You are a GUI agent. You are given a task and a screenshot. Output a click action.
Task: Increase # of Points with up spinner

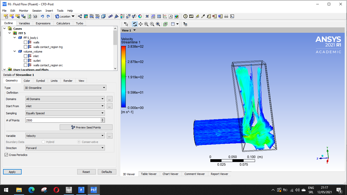point(103,119)
